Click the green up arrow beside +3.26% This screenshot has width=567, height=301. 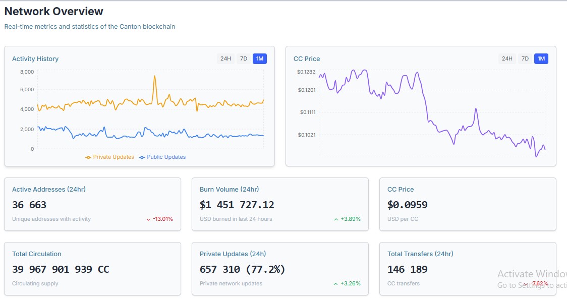pos(336,284)
